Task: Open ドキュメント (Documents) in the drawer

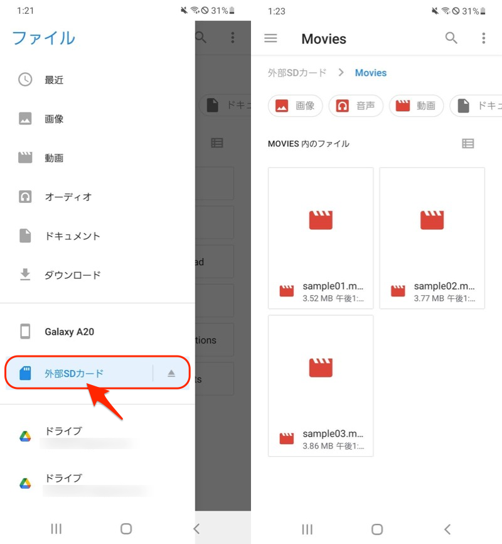Action: coord(72,236)
